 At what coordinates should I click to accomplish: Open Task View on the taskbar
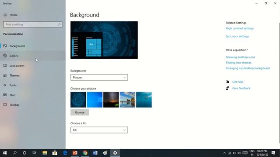click(35, 153)
